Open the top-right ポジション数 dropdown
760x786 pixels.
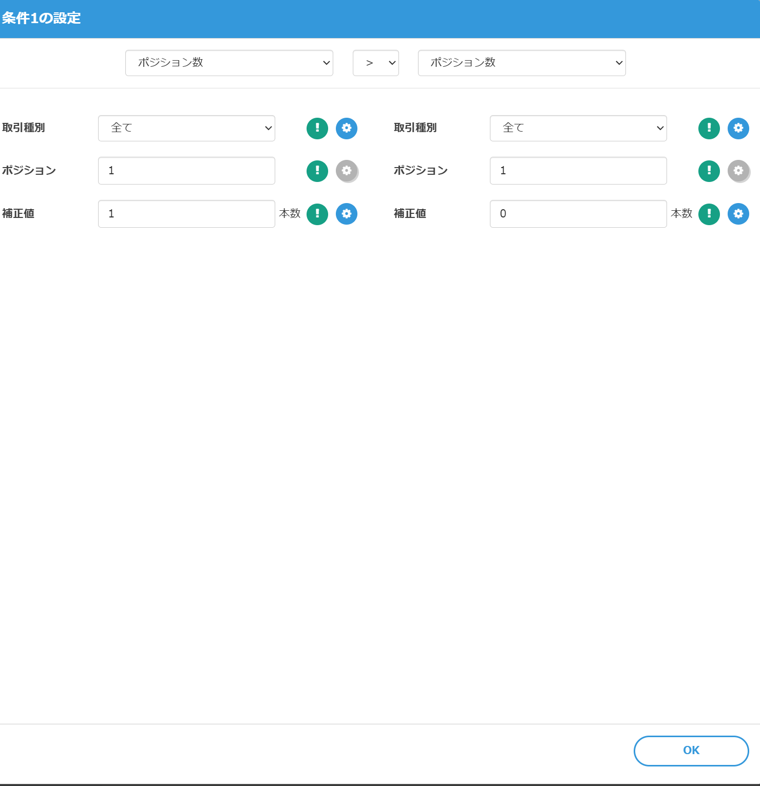point(522,63)
